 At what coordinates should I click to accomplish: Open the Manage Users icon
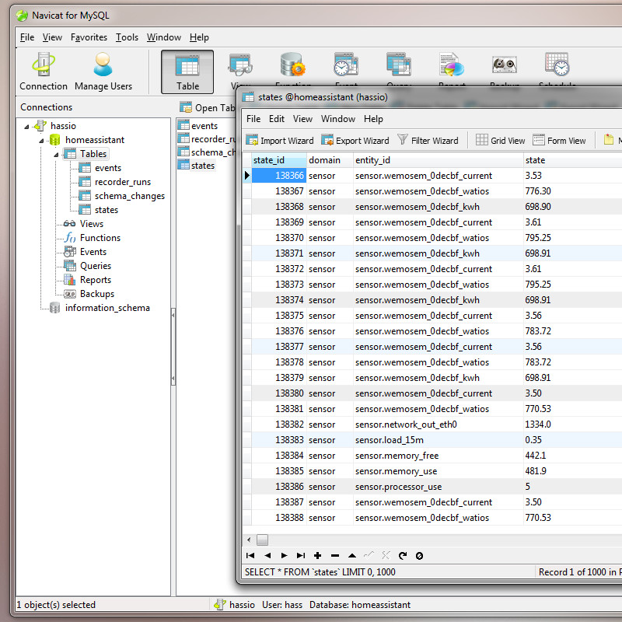(x=103, y=72)
